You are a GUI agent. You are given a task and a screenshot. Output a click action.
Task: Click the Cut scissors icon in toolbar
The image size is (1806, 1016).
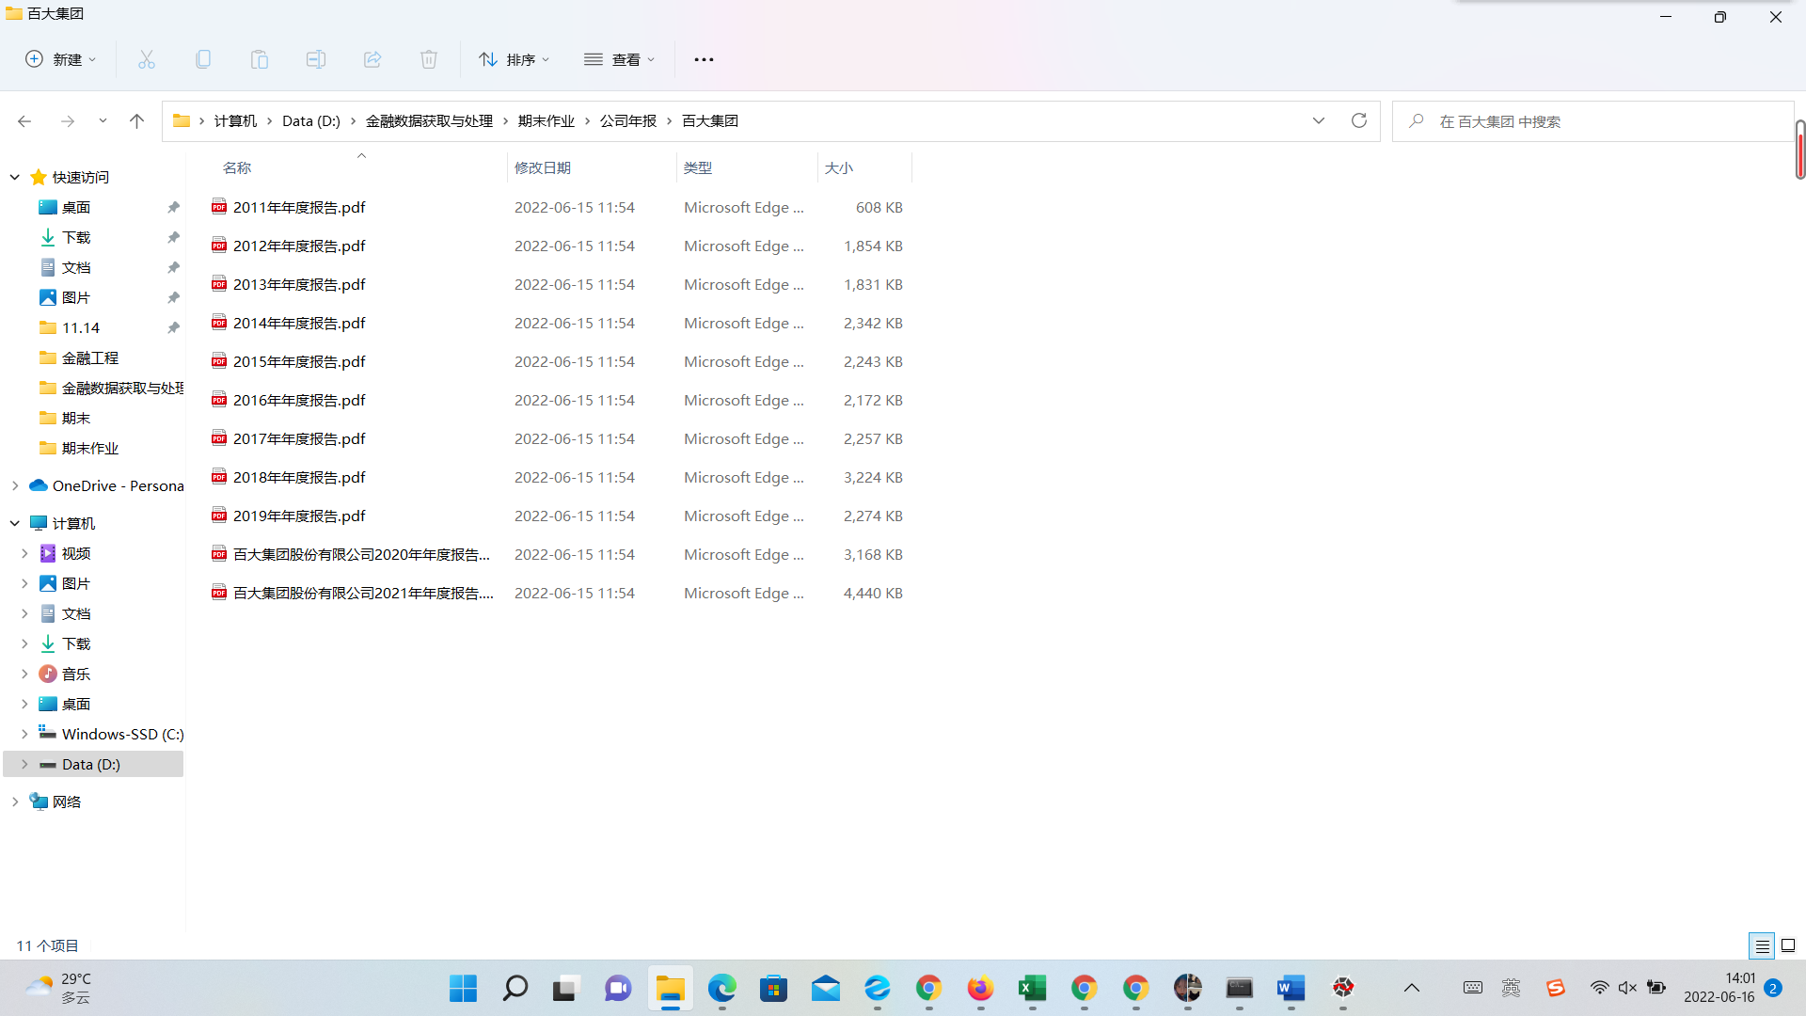[x=147, y=59]
